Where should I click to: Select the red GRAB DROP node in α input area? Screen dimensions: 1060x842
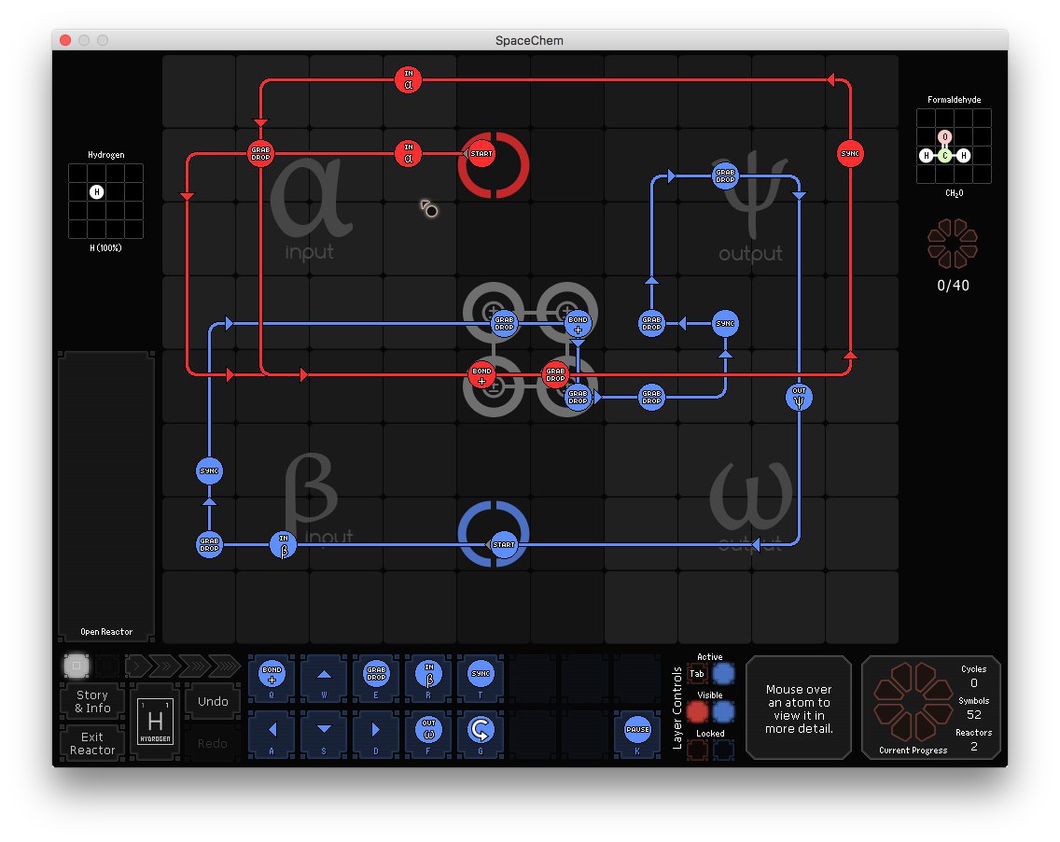pyautogui.click(x=260, y=153)
